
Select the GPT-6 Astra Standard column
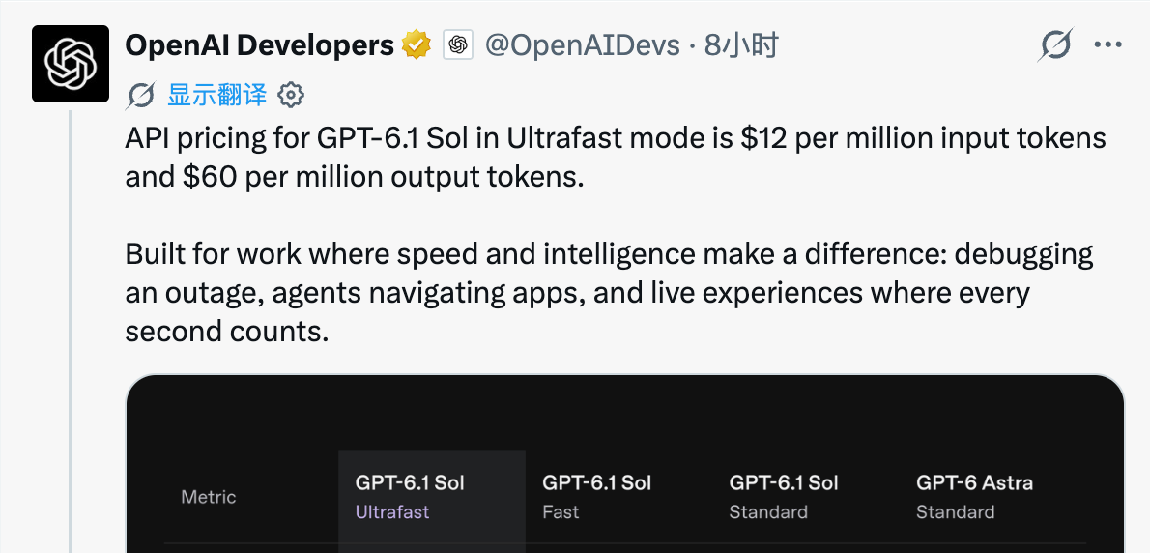click(x=975, y=497)
